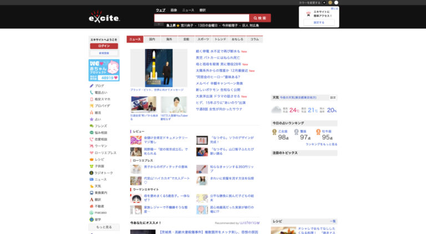Click the ラジオトーク icon in sidebar

coord(92,172)
